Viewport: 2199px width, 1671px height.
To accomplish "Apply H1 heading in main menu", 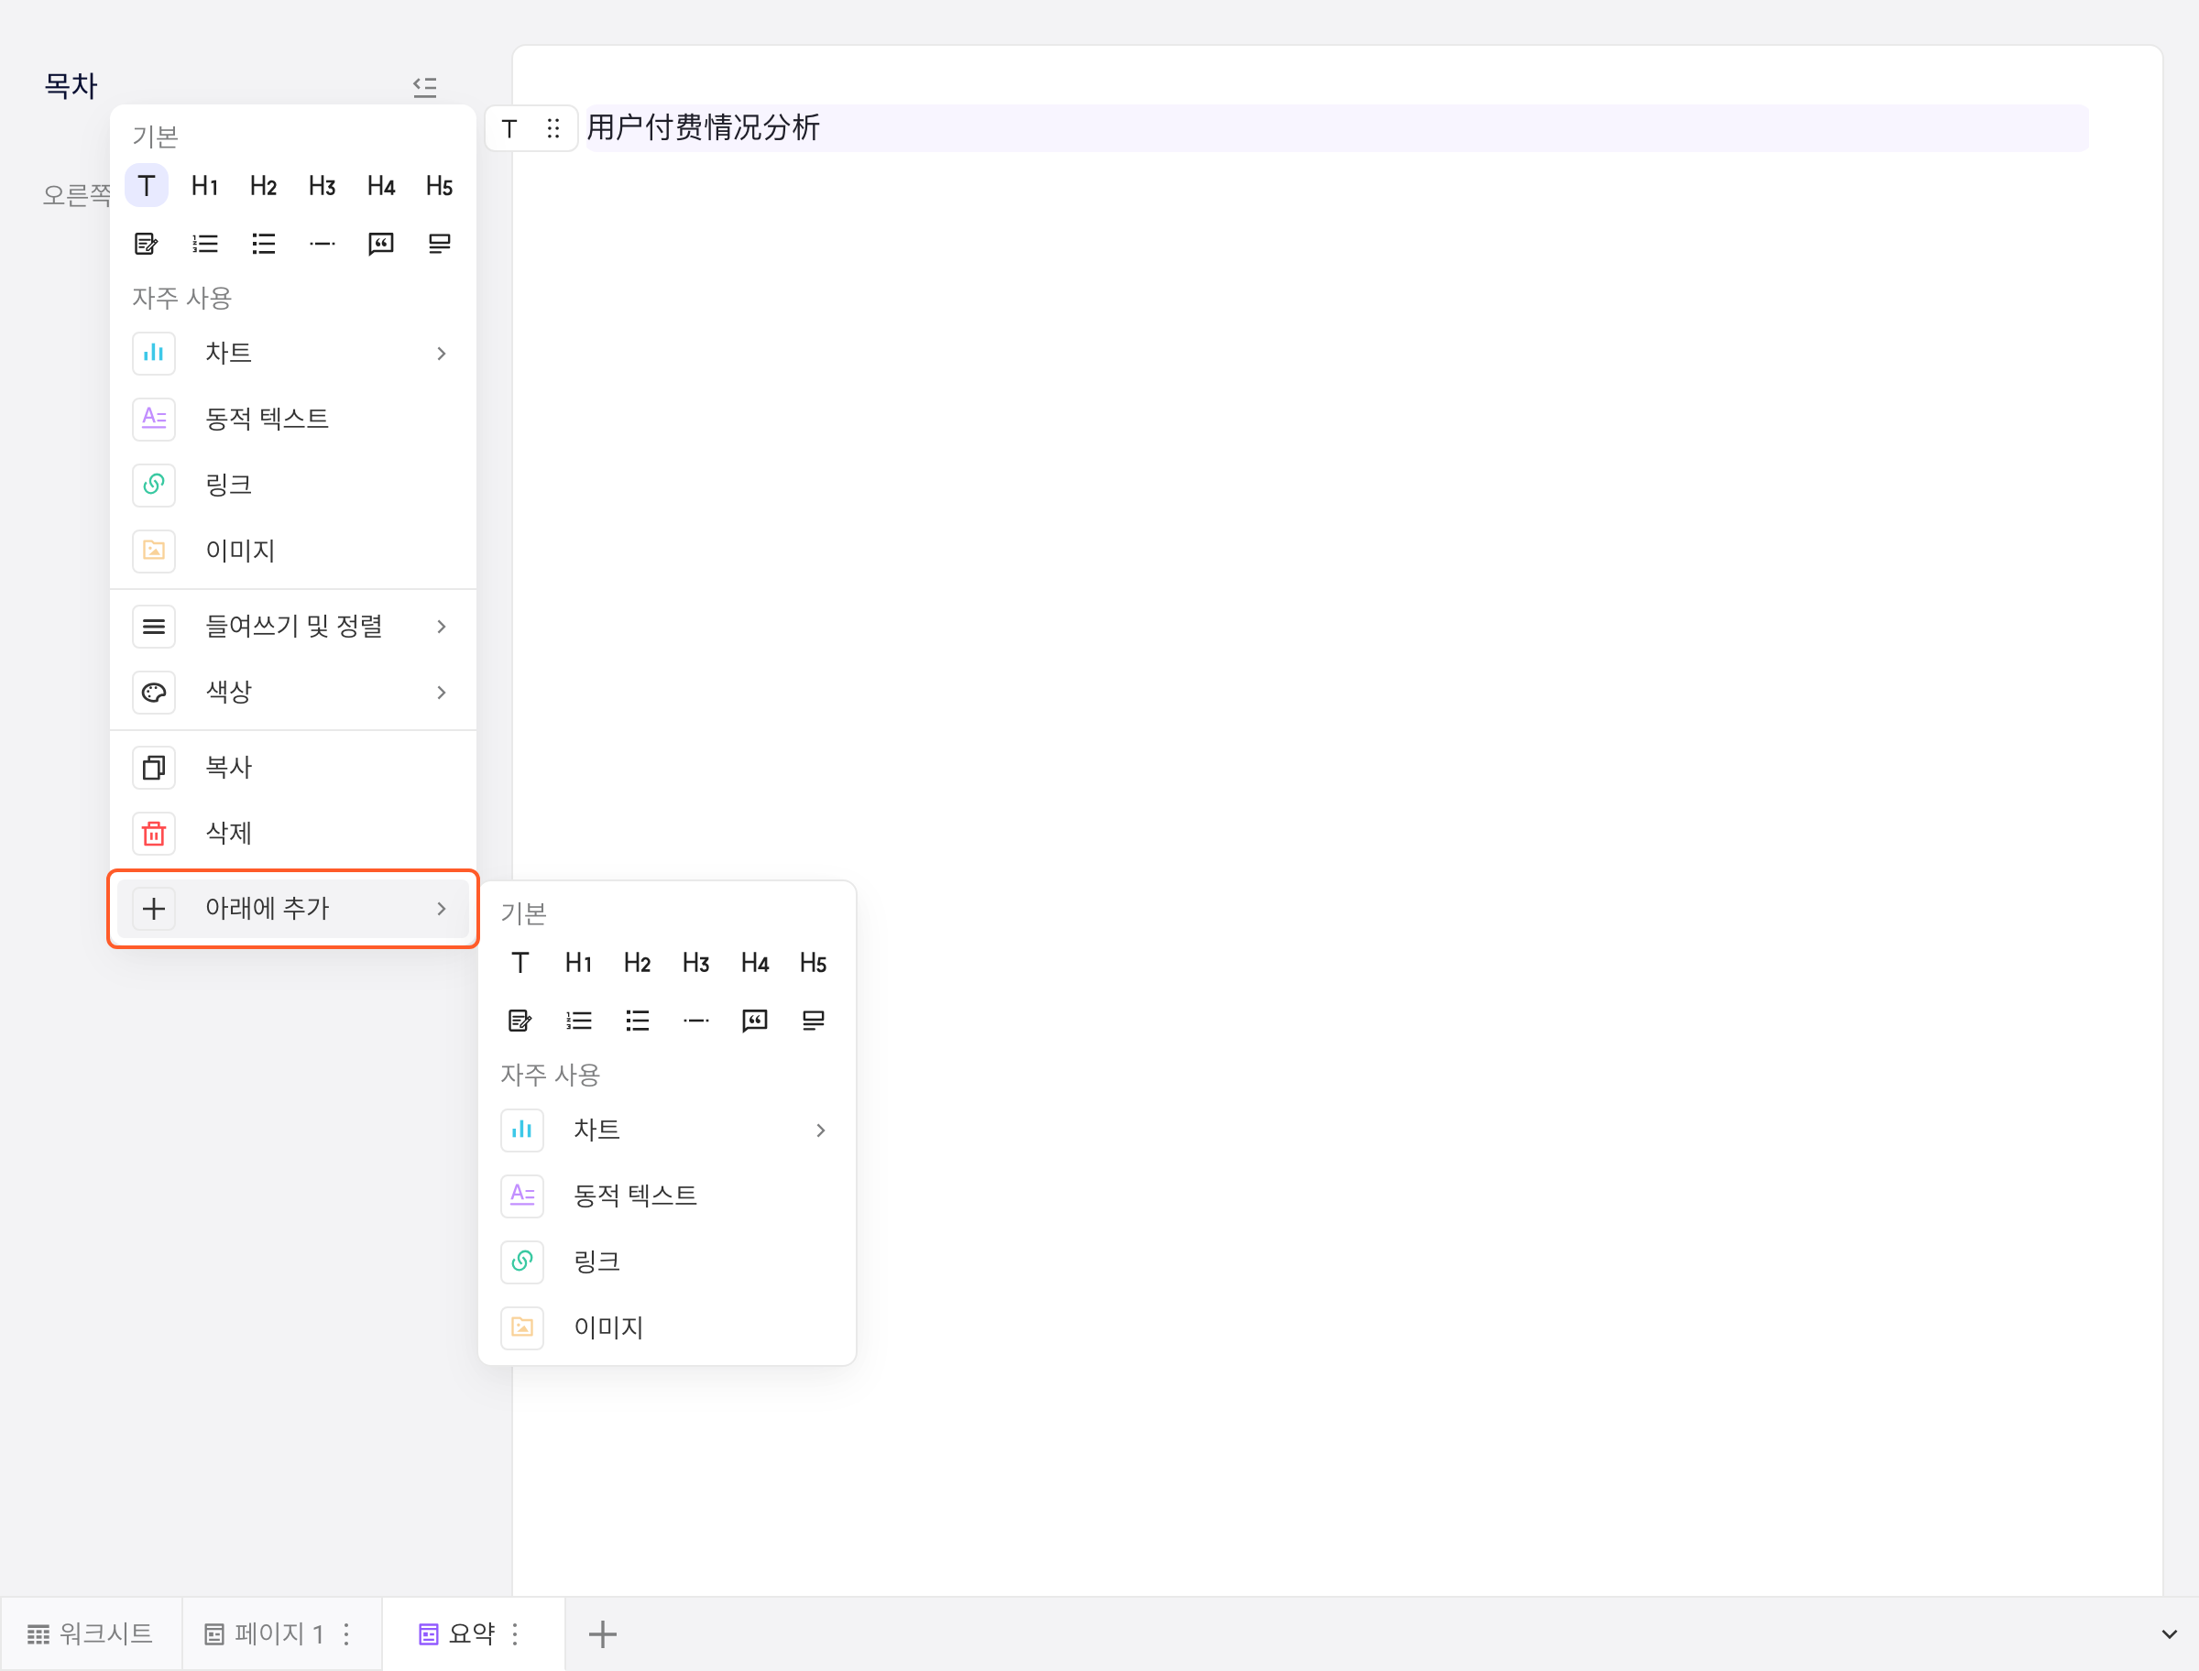I will (205, 186).
